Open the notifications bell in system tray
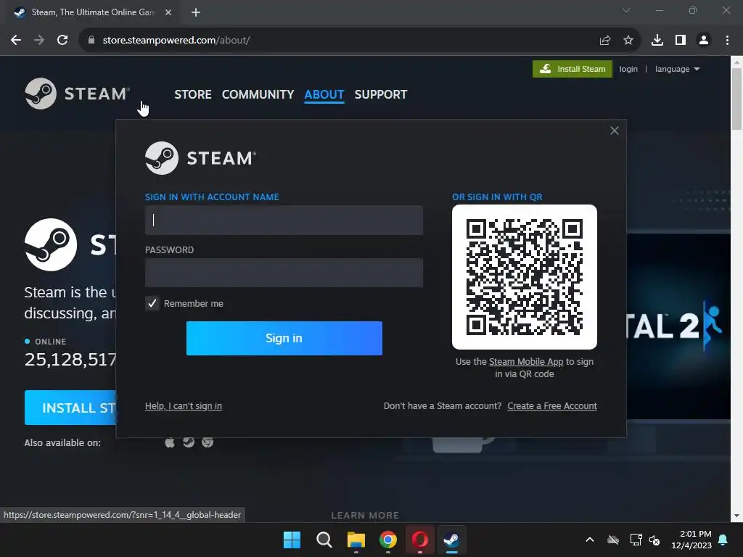This screenshot has height=557, width=743. (723, 540)
